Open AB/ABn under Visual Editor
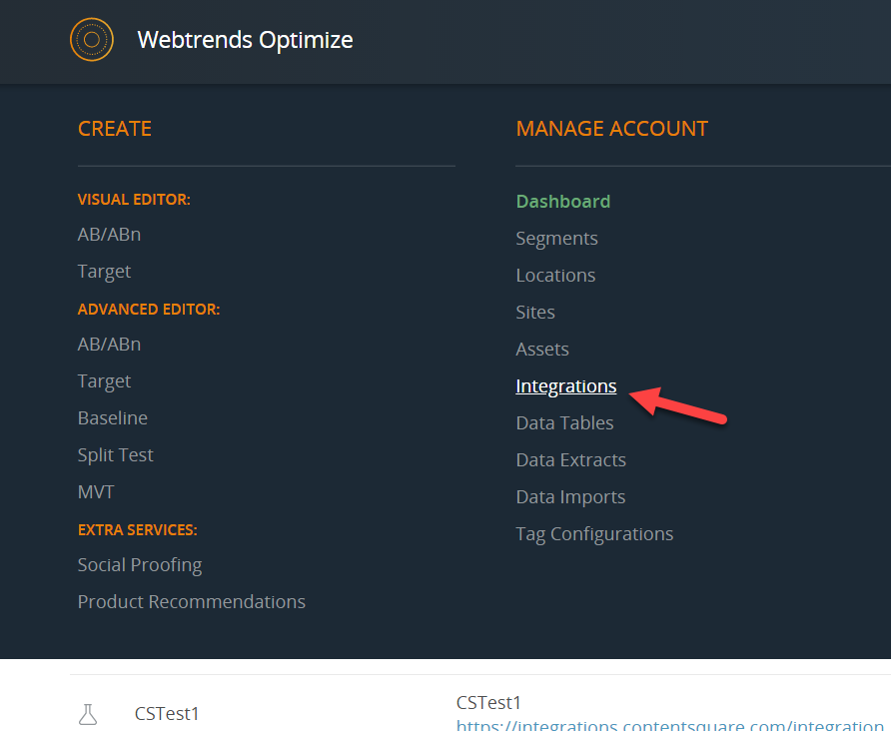The height and width of the screenshot is (731, 891). pos(109,234)
